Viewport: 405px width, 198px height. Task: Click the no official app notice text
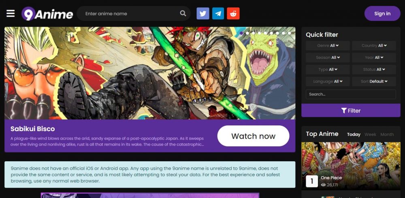145,175
